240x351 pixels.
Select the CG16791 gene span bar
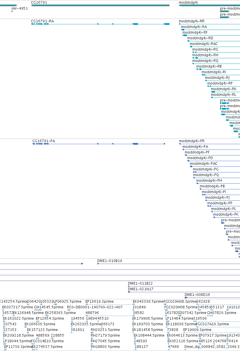[100, 5]
